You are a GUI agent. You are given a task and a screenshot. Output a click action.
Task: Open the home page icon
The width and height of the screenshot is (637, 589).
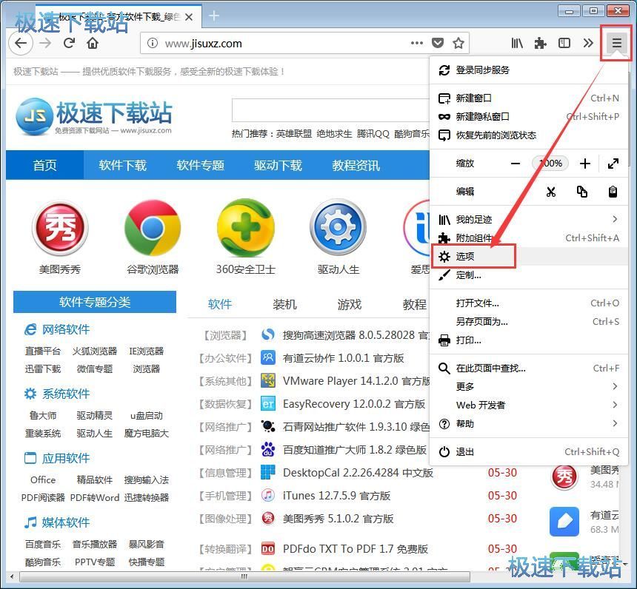93,43
